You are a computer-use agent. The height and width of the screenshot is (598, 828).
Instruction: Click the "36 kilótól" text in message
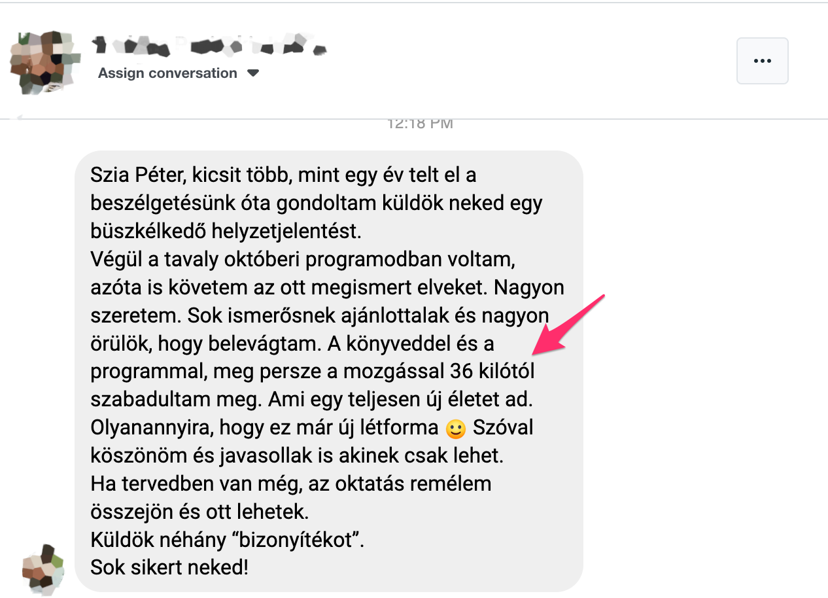click(x=493, y=371)
